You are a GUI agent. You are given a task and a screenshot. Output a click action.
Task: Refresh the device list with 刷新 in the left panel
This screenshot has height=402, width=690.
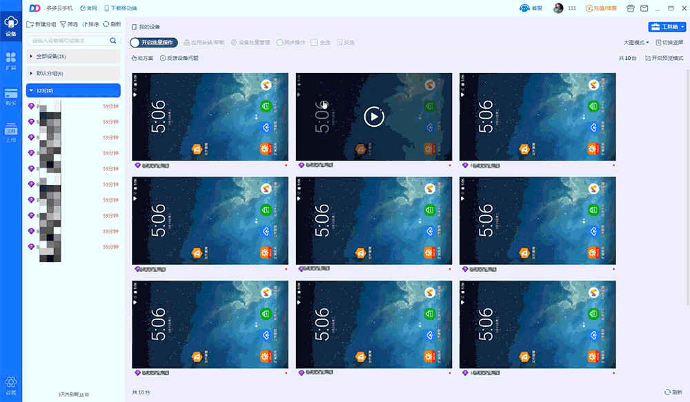pos(112,24)
